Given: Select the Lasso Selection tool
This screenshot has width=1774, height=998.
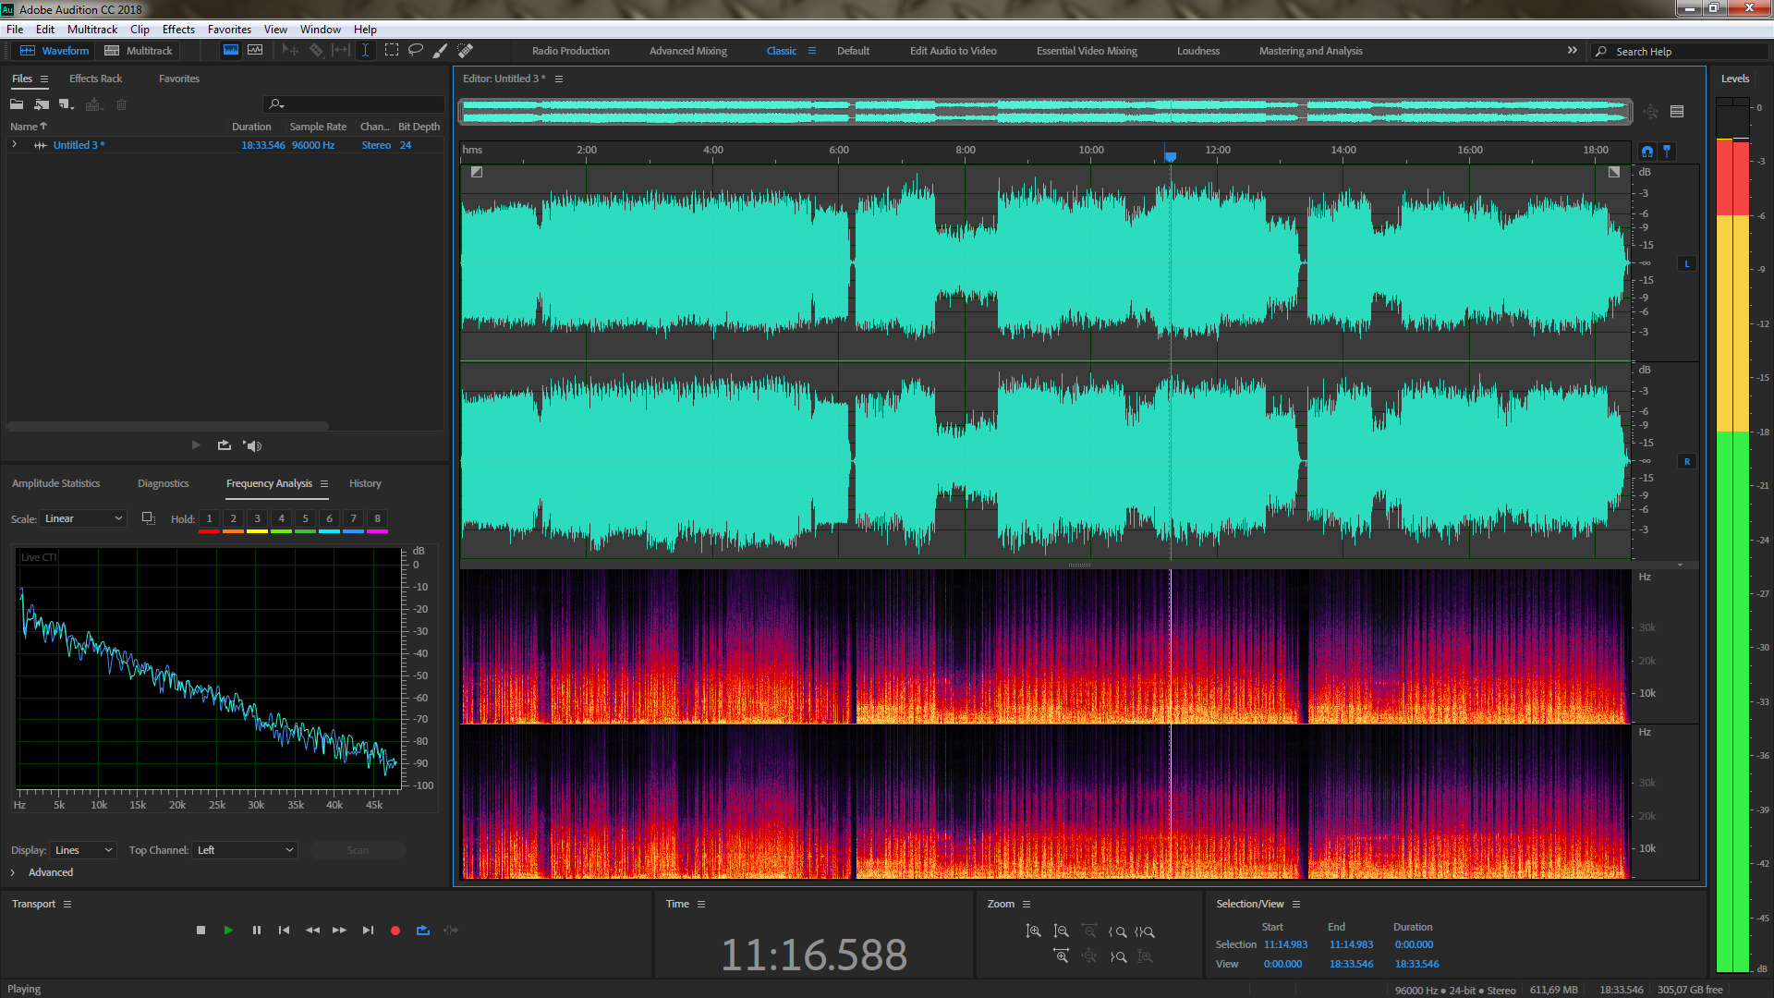Looking at the screenshot, I should click(x=416, y=50).
